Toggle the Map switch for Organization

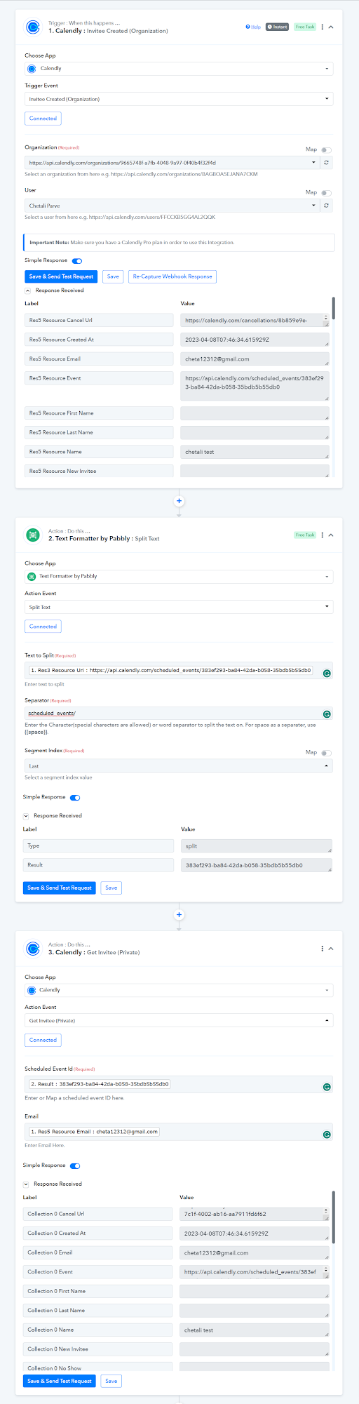tap(327, 149)
